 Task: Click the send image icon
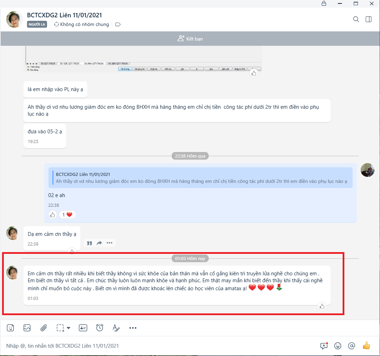pyautogui.click(x=27, y=328)
